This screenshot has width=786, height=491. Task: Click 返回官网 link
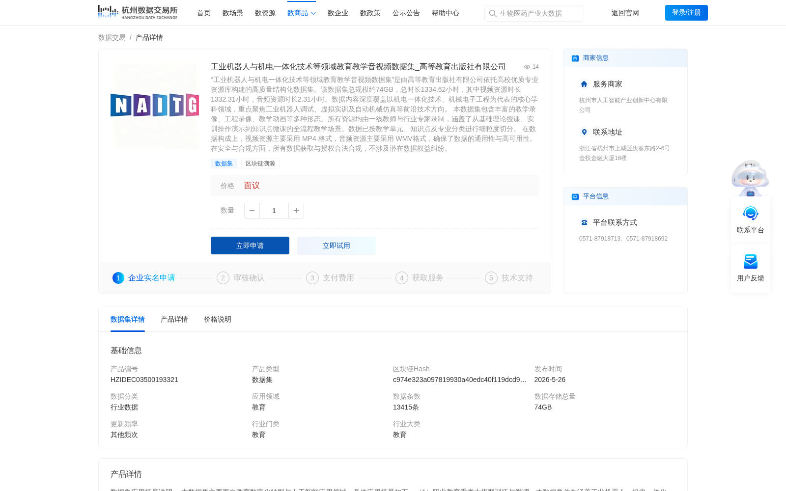(x=625, y=13)
